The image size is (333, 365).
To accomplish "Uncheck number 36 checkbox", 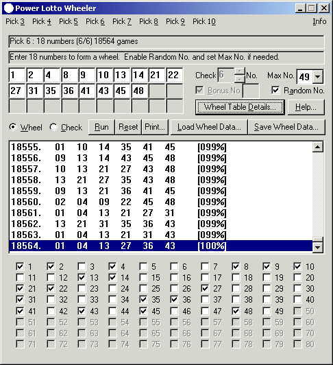I will 174,299.
